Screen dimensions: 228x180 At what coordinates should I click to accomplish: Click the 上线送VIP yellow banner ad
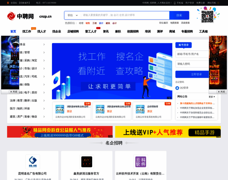[x=168, y=132]
